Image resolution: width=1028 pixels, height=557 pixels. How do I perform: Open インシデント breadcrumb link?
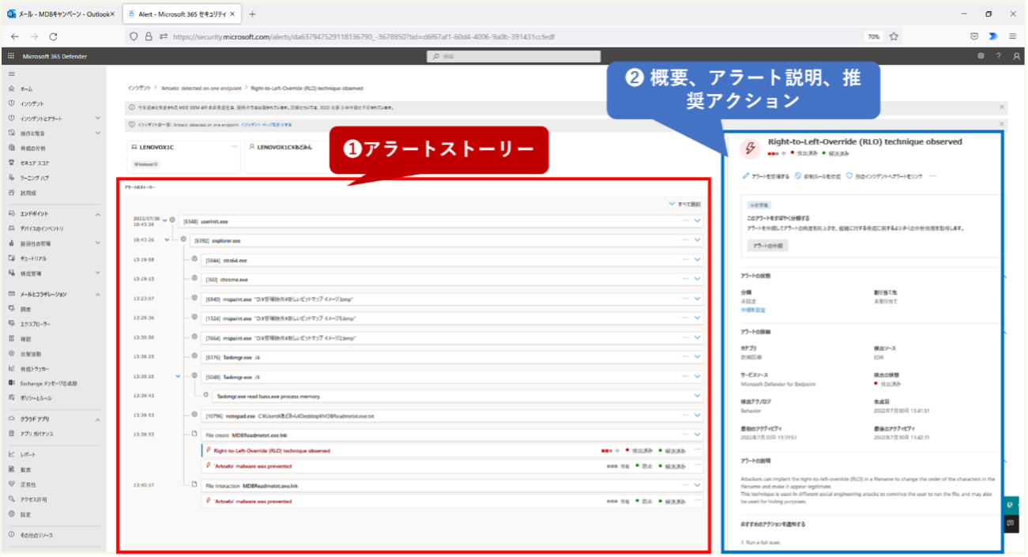click(x=139, y=88)
